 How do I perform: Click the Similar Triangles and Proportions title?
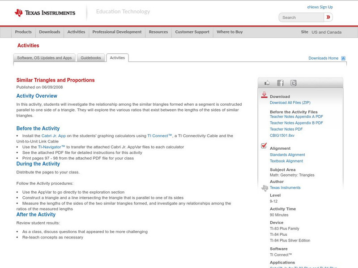point(55,80)
